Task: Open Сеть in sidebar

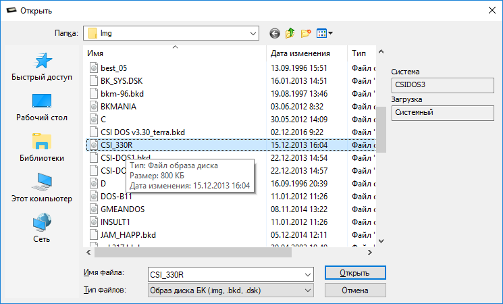Action: tap(42, 228)
